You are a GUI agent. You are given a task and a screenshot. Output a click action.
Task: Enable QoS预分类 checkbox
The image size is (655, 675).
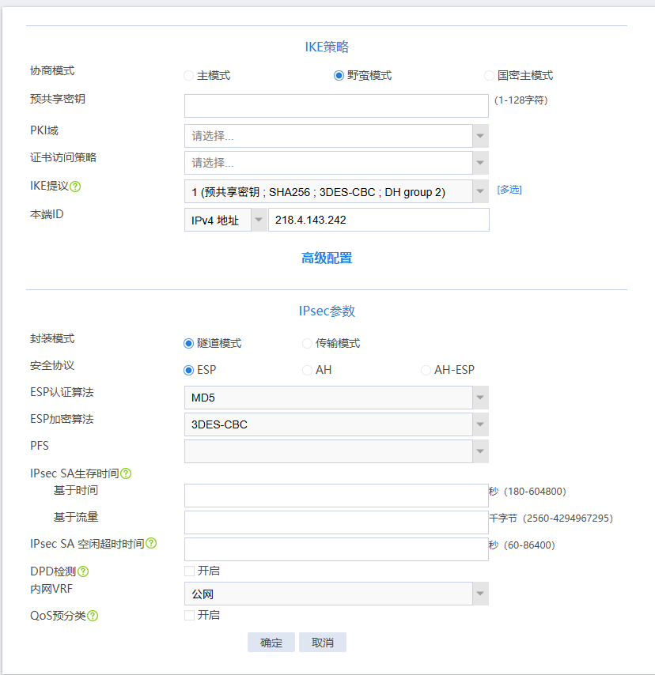[x=189, y=615]
